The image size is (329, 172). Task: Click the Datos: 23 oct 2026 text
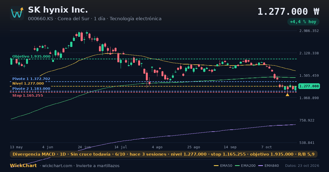[x=302, y=166]
